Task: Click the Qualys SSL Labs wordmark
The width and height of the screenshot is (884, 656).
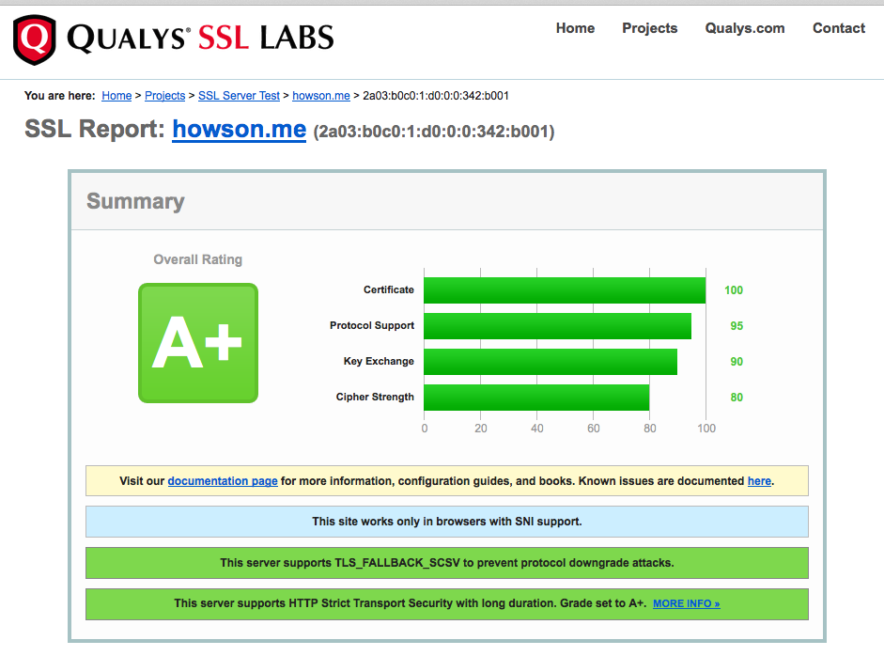Action: (x=200, y=38)
